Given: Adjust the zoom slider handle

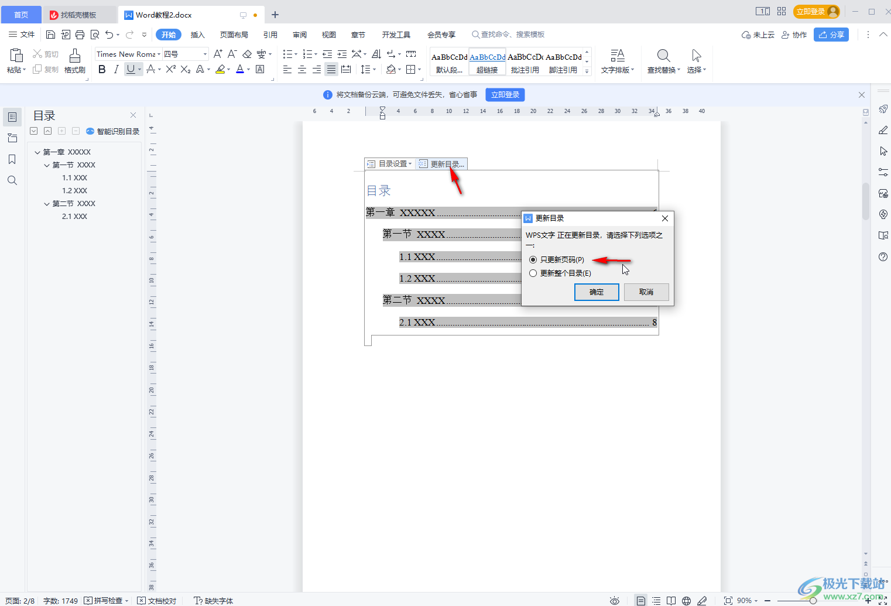Looking at the screenshot, I should coord(813,600).
